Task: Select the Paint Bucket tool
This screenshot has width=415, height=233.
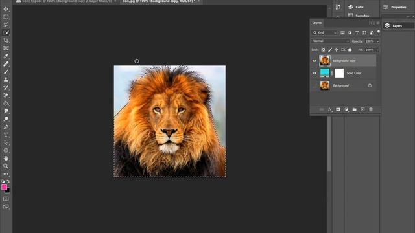Action: point(6,104)
